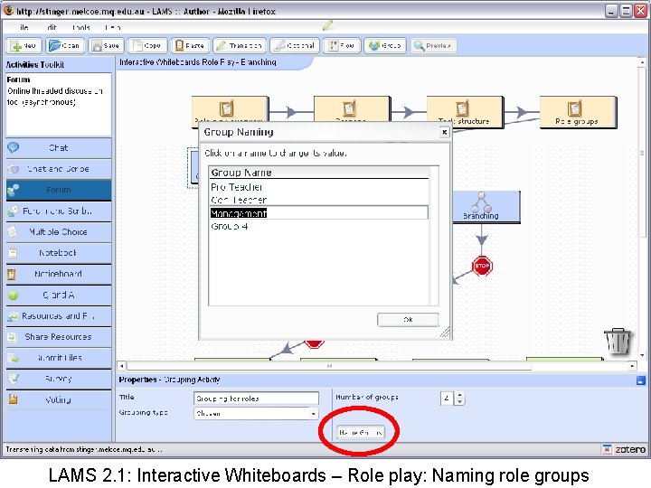
Task: Click the Flow toolbar button
Action: point(342,46)
